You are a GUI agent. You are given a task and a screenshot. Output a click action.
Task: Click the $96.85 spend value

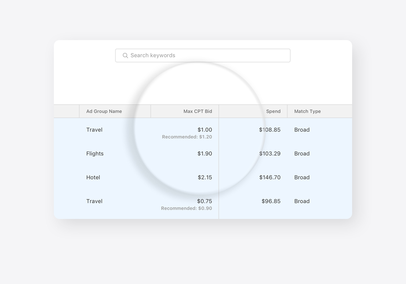271,201
